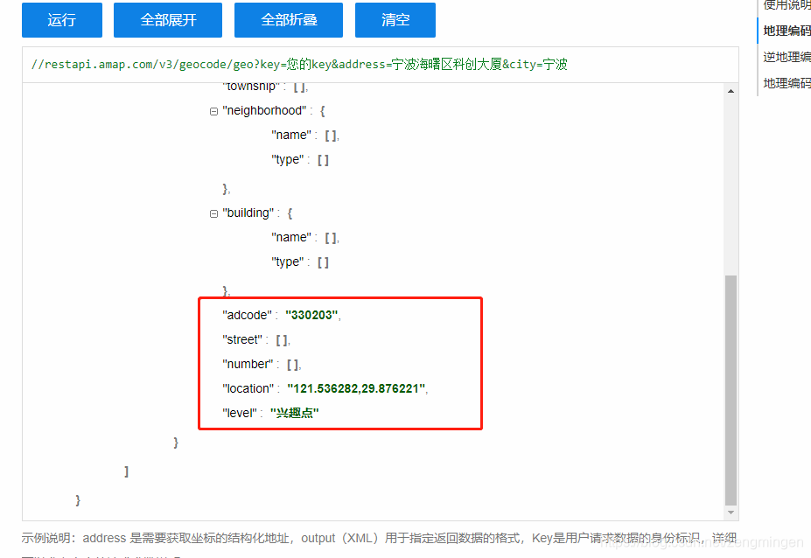Click the adcode value "330203"
Screen dimensions: 811x558
pos(311,315)
